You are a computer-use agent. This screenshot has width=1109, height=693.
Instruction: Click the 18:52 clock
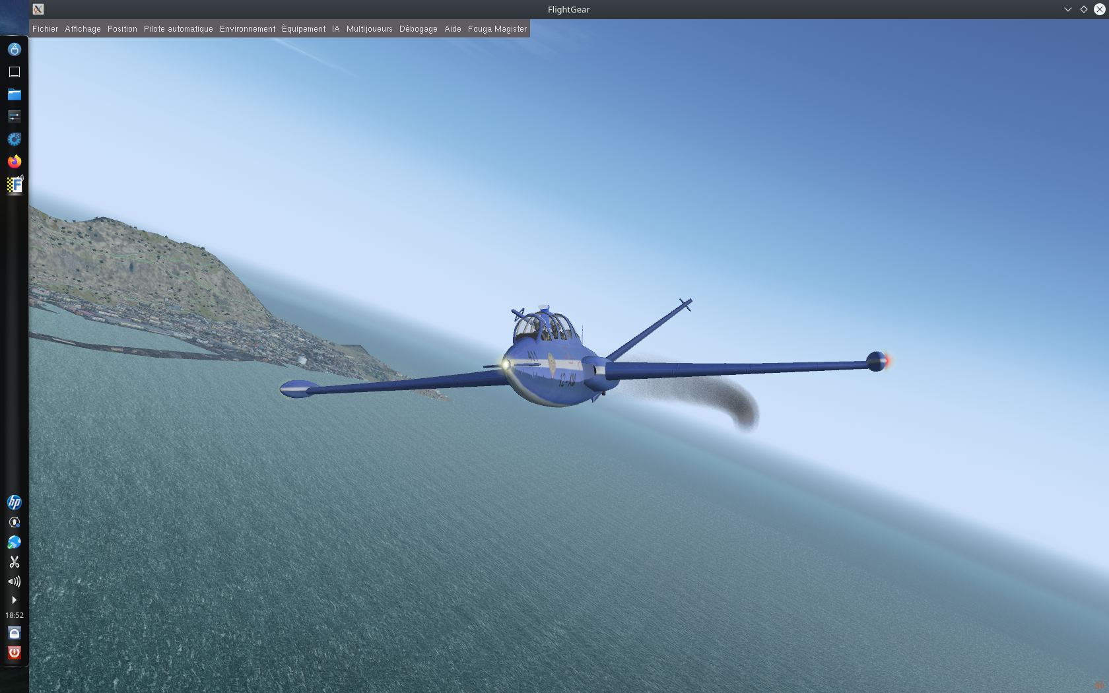(14, 615)
